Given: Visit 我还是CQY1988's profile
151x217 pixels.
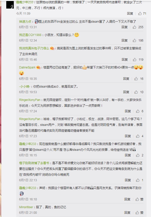Looking at the screenshot, I should click(30, 35).
